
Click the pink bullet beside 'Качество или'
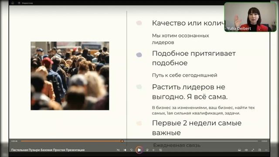[139, 23]
